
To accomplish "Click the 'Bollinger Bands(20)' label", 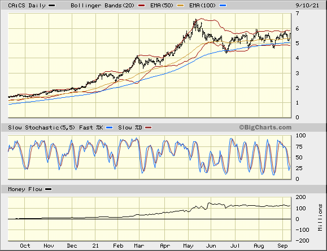I will tap(102, 6).
